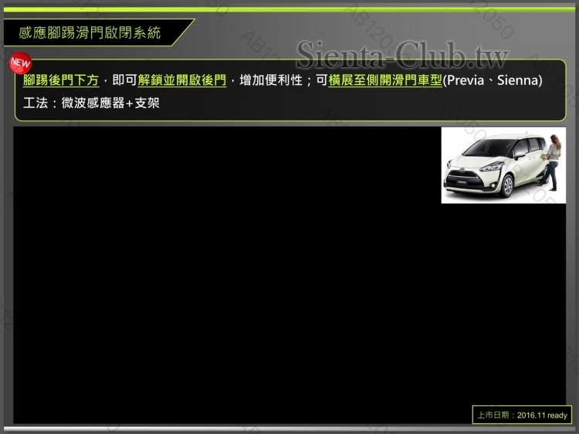
Task: Click the underlined 腳踢後門下方 text
Action: [x=61, y=80]
